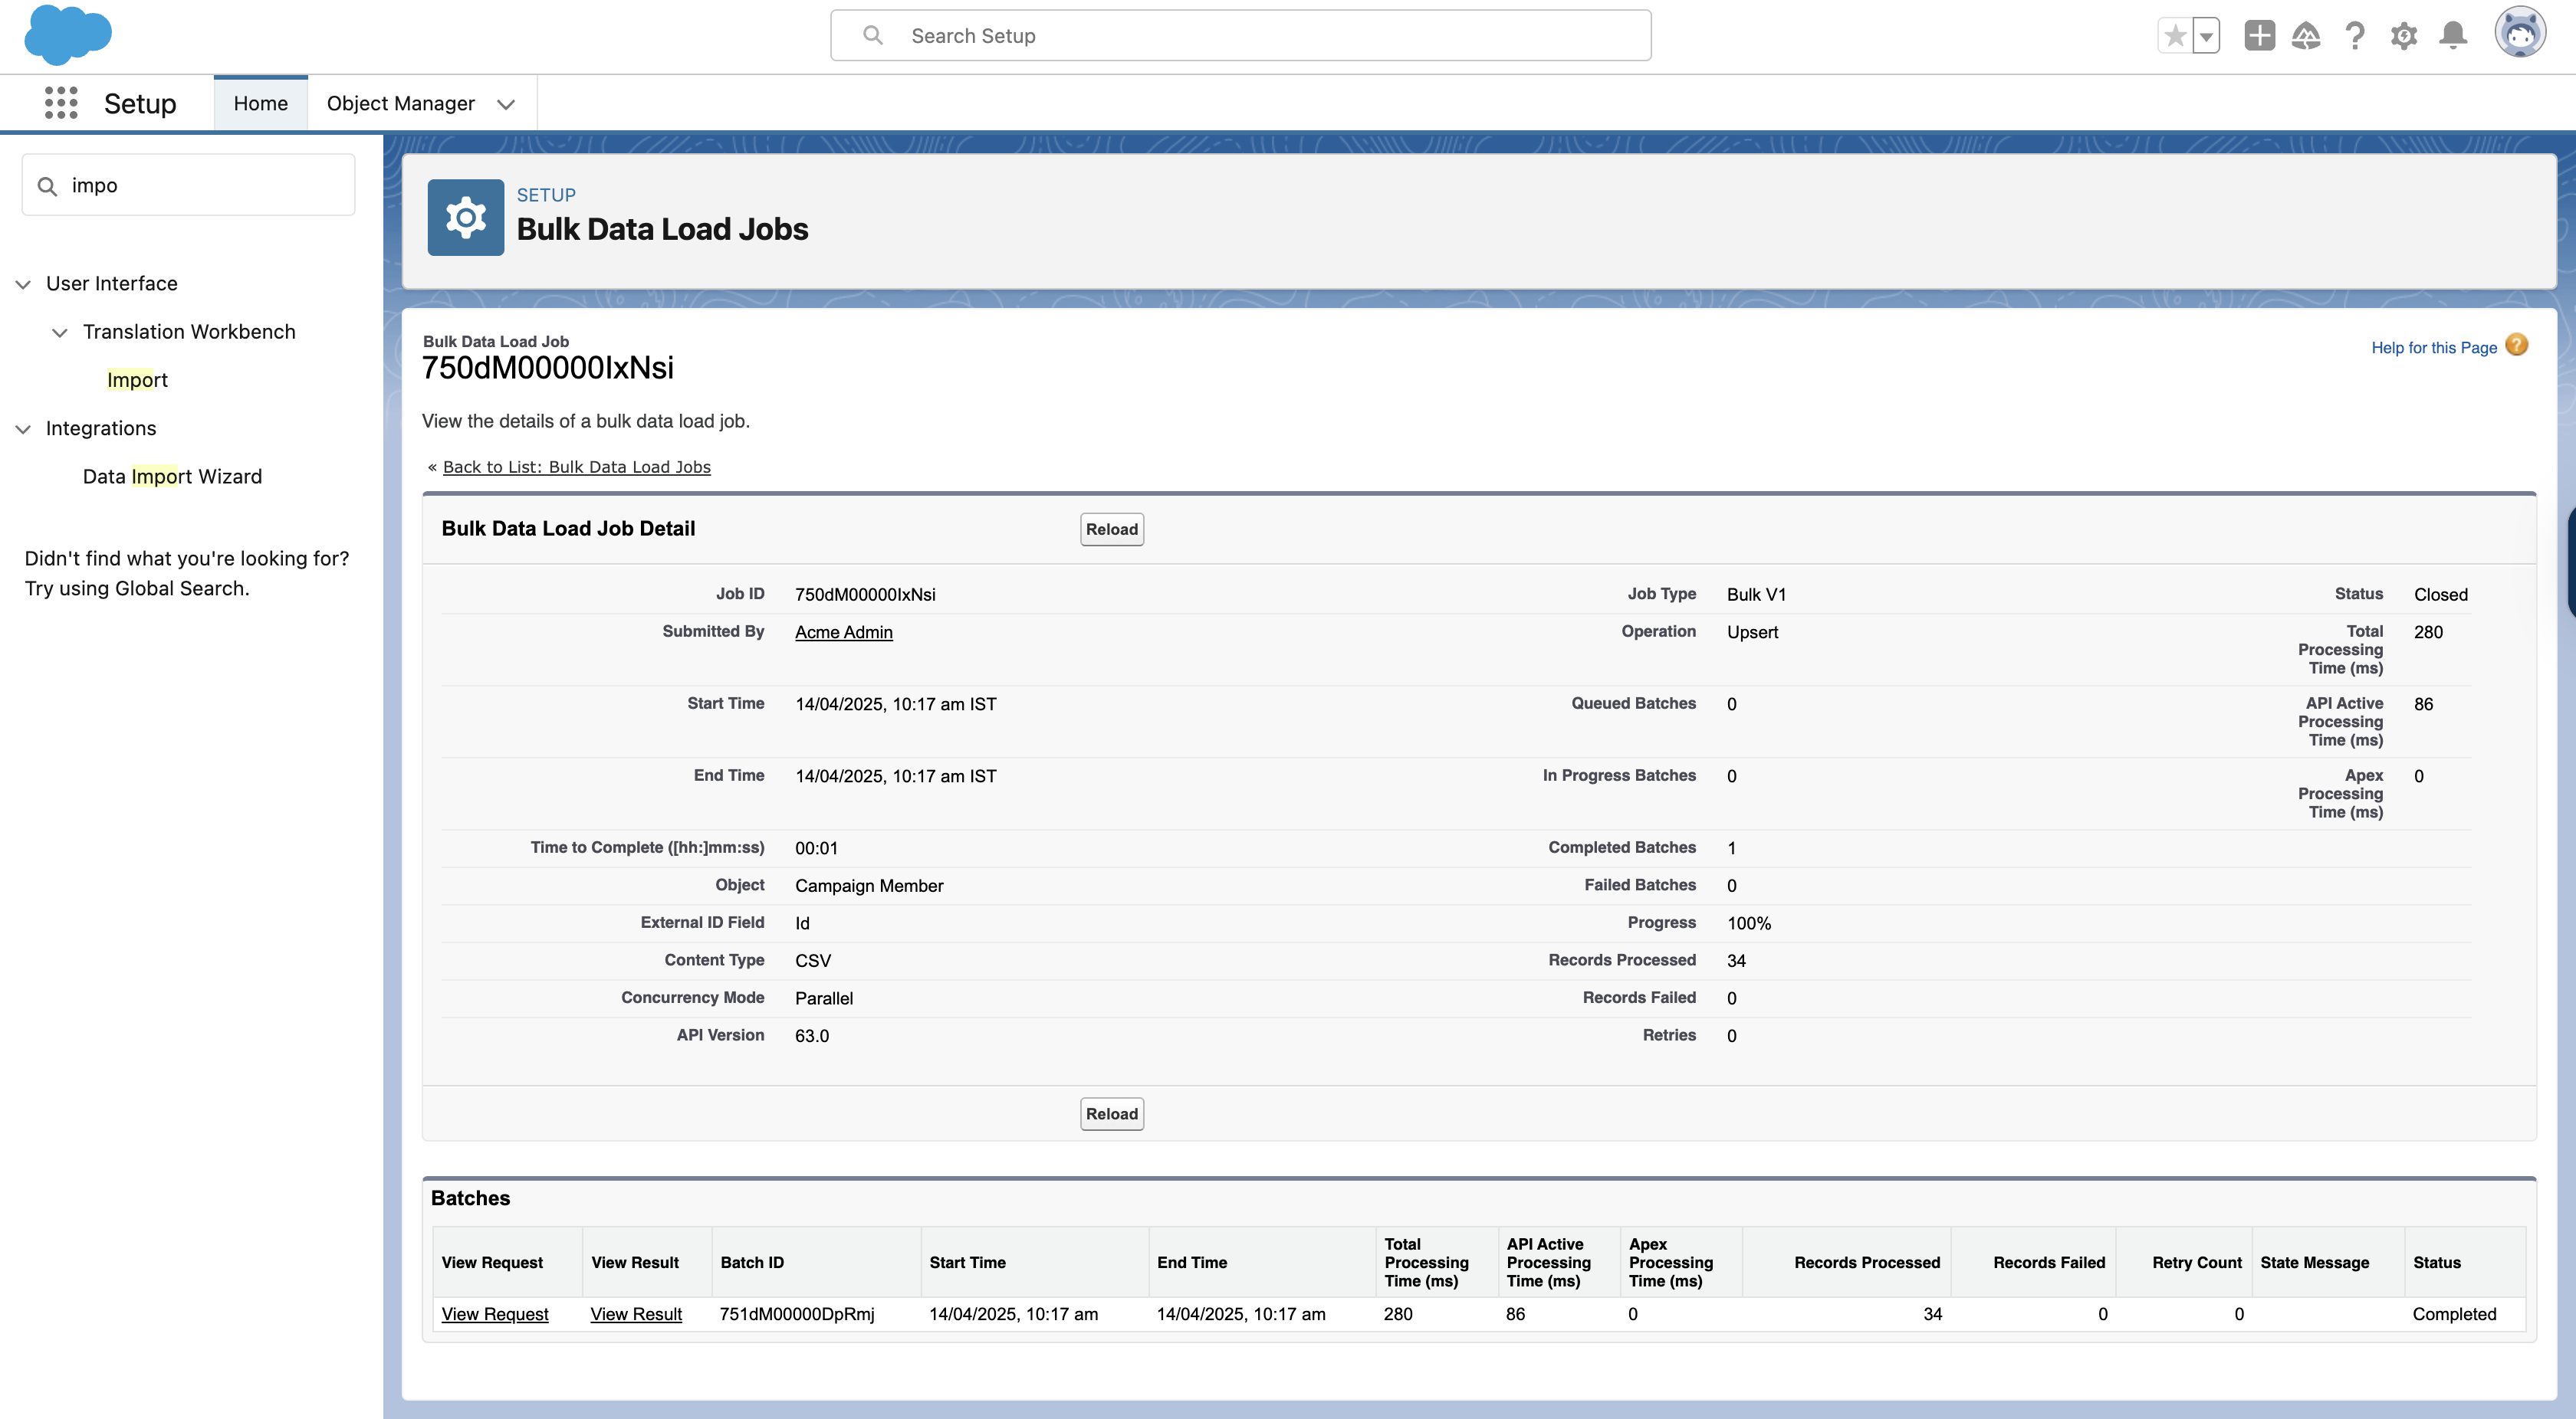This screenshot has height=1419, width=2576.
Task: Click the Salesforce cloud logo
Action: (67, 35)
